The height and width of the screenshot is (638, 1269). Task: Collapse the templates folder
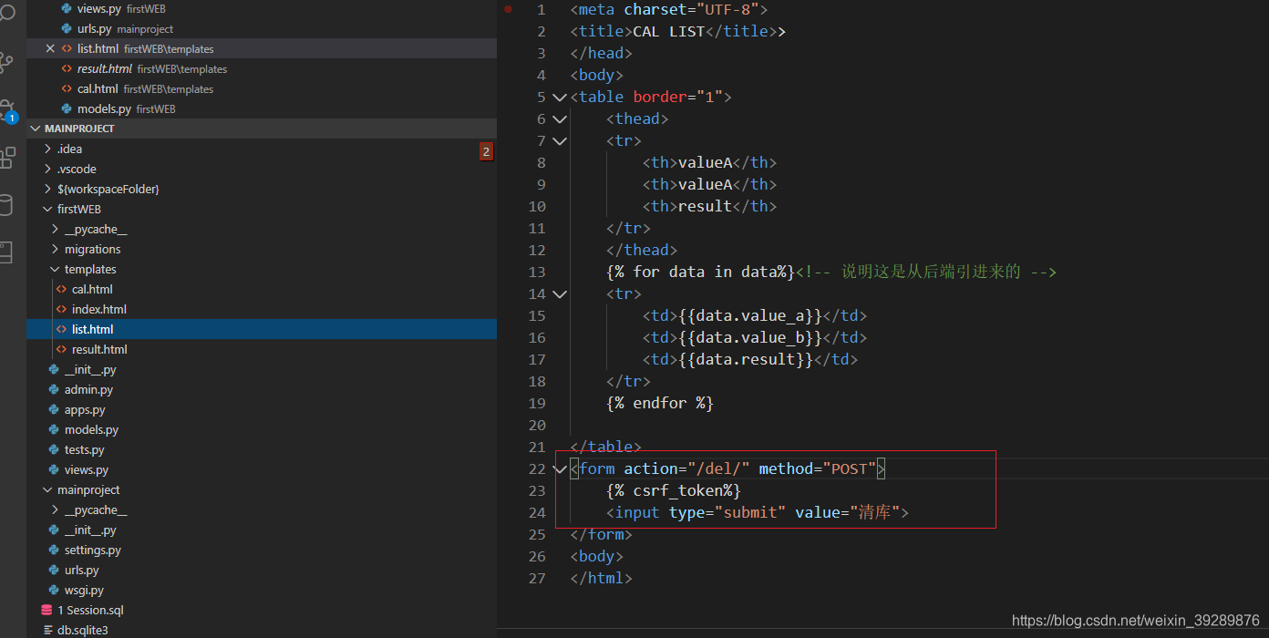tap(56, 269)
